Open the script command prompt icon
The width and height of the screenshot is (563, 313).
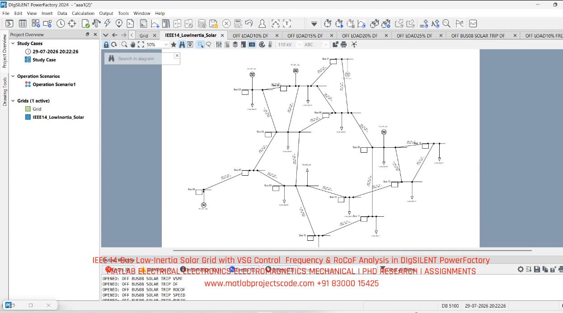pos(130,23)
